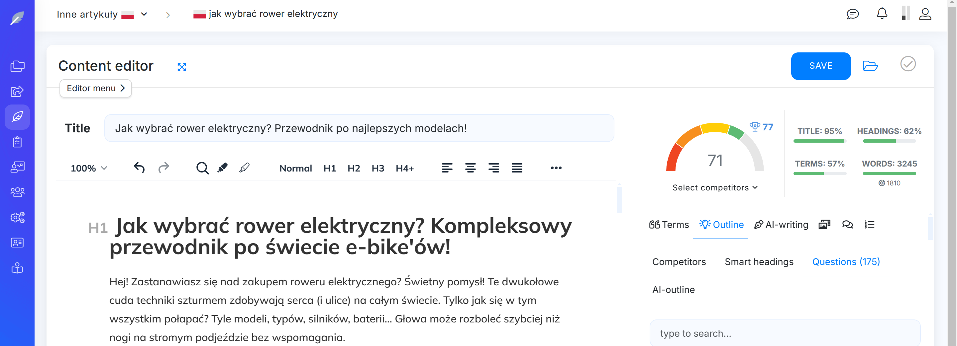Toggle fullscreen editor expand icon

[182, 67]
